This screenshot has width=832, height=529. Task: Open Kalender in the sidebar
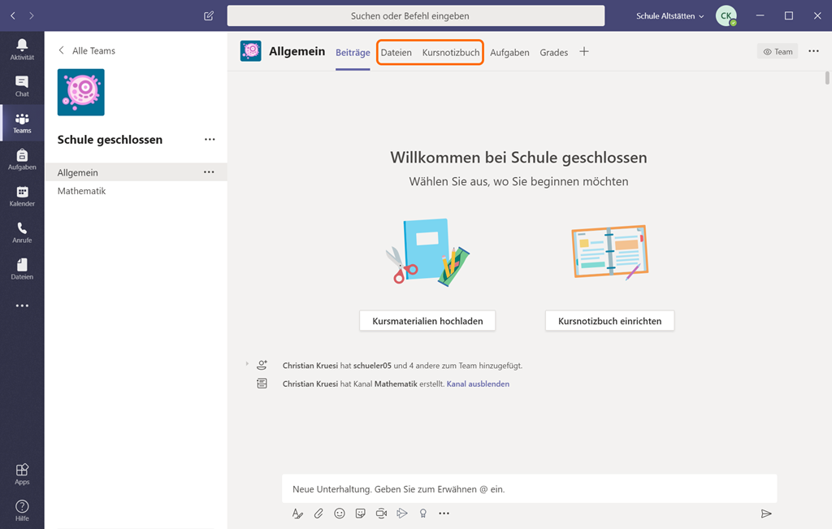click(x=22, y=195)
